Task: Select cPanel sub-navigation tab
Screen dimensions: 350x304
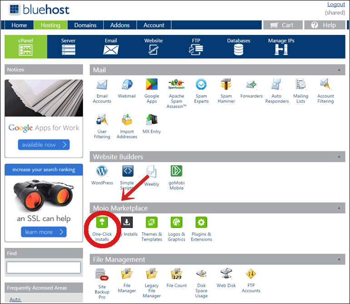Action: click(x=26, y=47)
